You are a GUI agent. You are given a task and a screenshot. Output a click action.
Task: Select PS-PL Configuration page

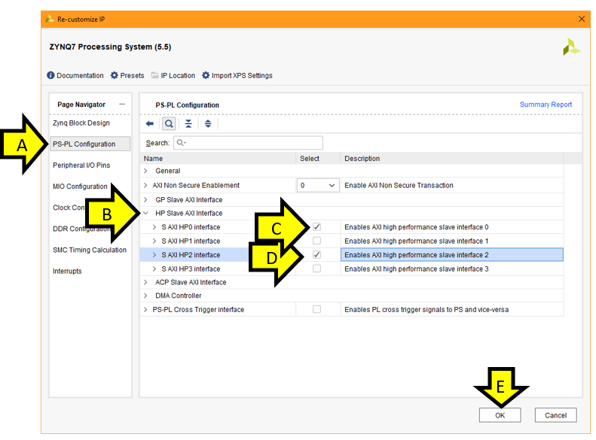click(90, 144)
